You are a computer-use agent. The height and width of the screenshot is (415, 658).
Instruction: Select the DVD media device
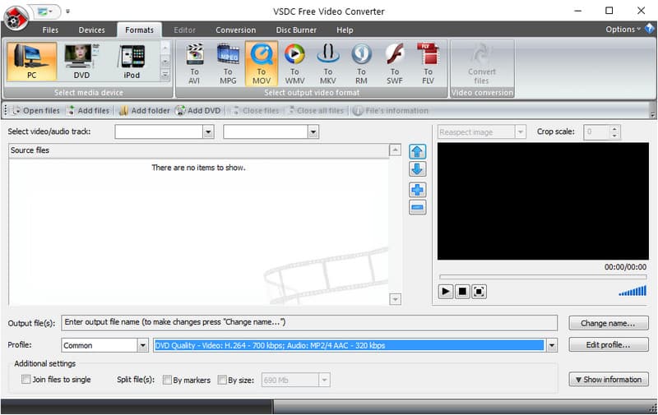click(x=81, y=62)
